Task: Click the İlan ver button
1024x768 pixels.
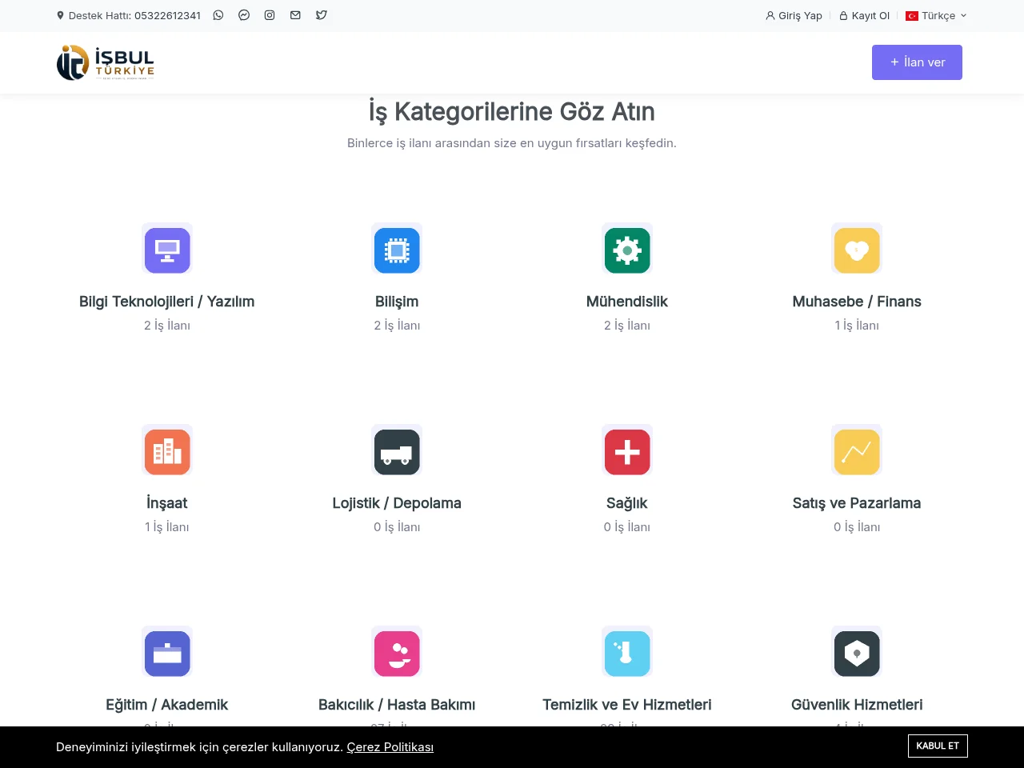Action: pos(917,62)
